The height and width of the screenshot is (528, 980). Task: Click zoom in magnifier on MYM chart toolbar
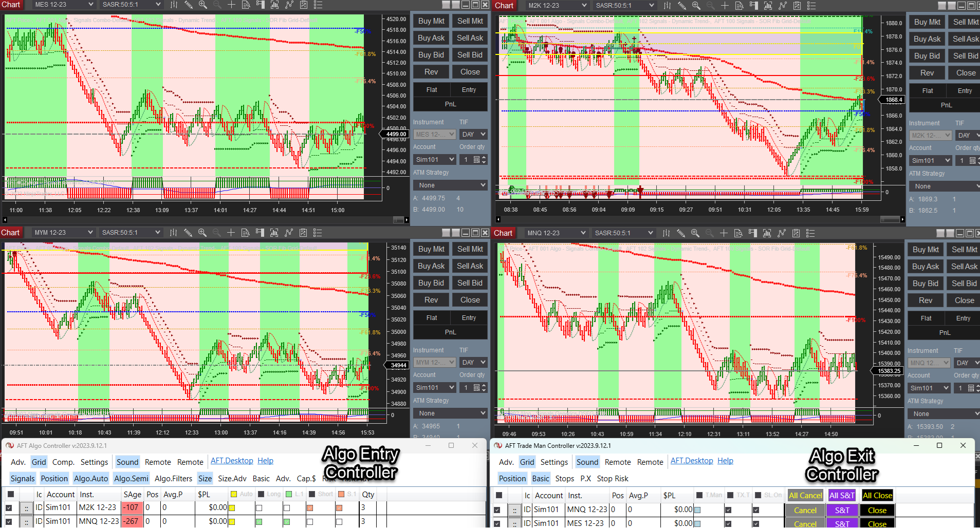(x=202, y=233)
